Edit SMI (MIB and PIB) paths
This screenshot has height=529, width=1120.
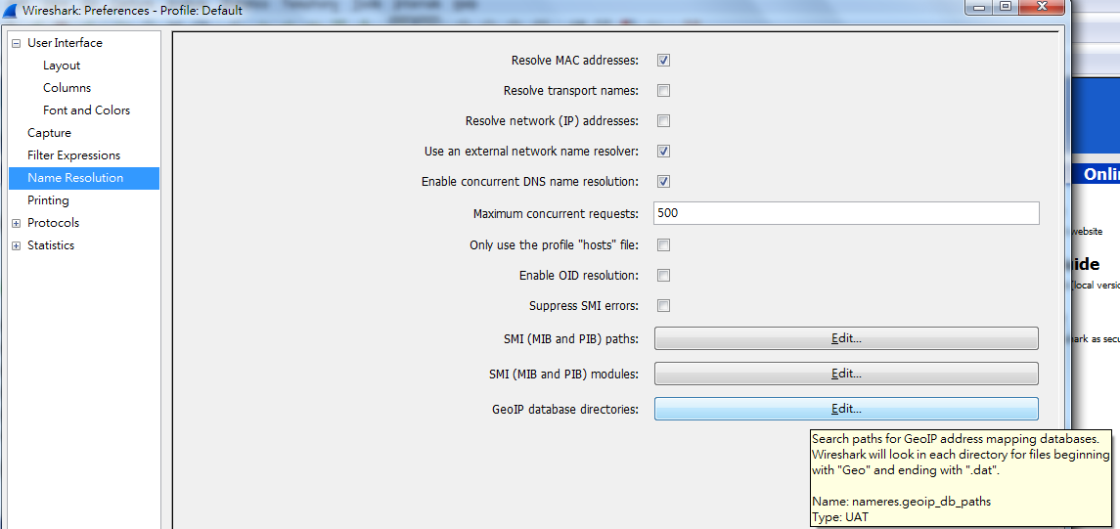click(x=846, y=338)
